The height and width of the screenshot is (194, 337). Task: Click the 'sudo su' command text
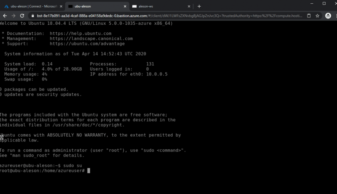73,166
